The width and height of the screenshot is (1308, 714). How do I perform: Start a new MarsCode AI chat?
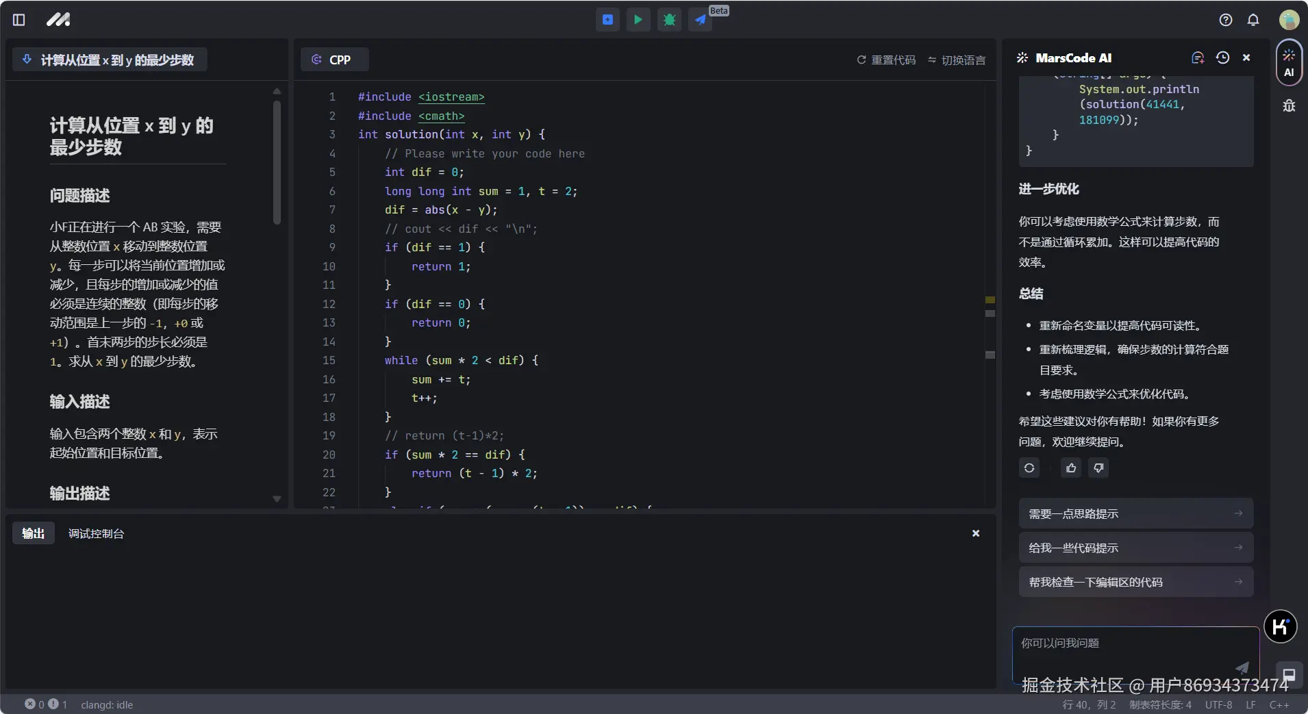(1198, 58)
